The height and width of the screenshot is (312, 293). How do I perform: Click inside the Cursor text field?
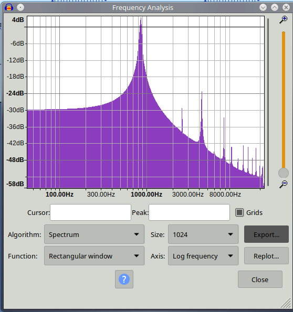(x=90, y=212)
